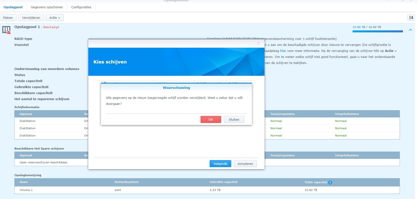This screenshot has width=418, height=199.
Task: Click the 10.82 TB total capacity value
Action: (x=311, y=190)
